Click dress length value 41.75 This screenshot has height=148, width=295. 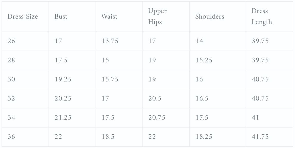(x=260, y=137)
